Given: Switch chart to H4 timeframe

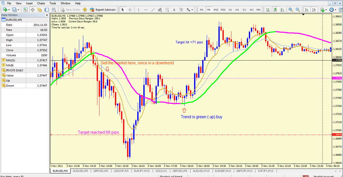Looking at the screenshot, I should pos(237,10).
